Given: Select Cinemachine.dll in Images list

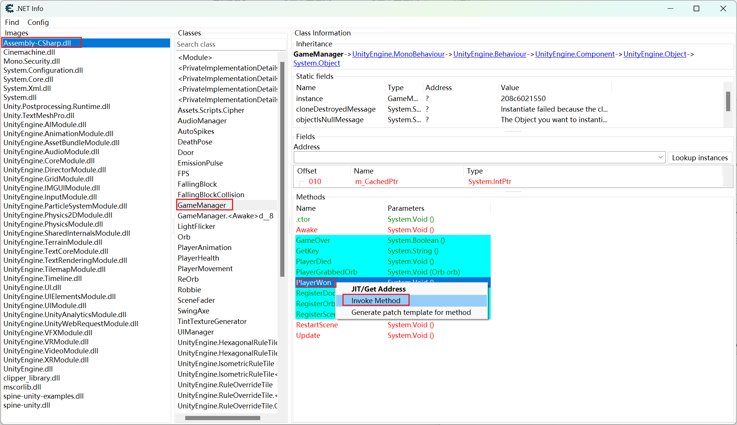Looking at the screenshot, I should point(29,52).
